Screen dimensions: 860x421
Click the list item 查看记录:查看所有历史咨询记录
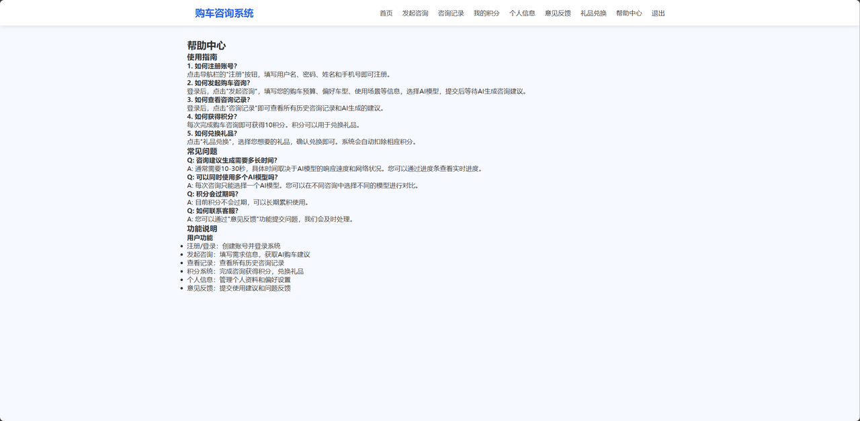point(236,263)
